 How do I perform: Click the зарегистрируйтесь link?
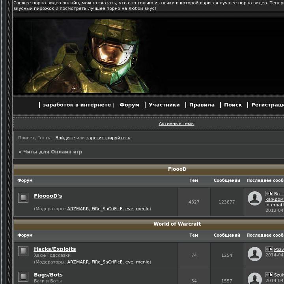click(108, 138)
